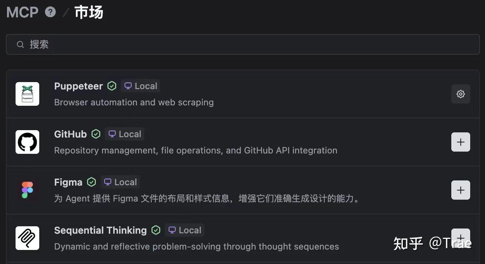Click the search magnifier icon
This screenshot has width=485, height=264.
pyautogui.click(x=20, y=45)
